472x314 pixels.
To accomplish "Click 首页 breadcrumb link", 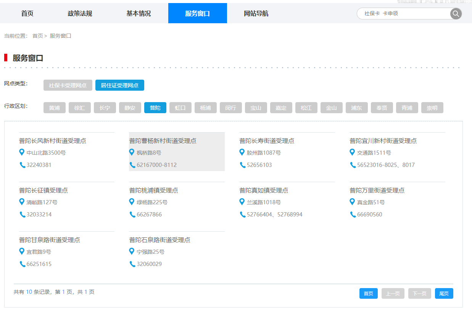I will pos(37,36).
